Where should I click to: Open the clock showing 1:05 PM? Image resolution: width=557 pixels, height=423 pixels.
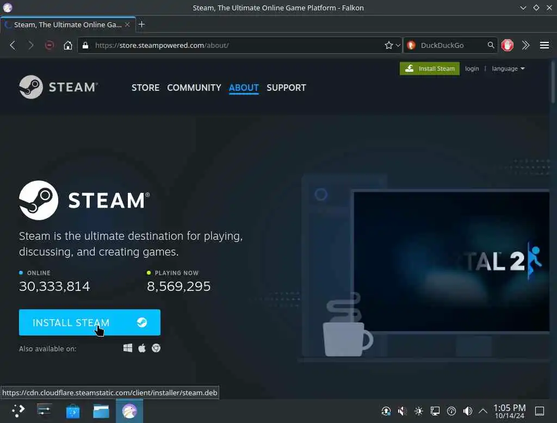(509, 411)
